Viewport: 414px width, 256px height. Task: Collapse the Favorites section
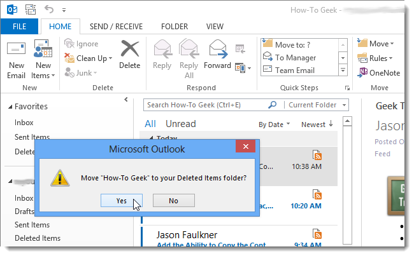coord(10,107)
